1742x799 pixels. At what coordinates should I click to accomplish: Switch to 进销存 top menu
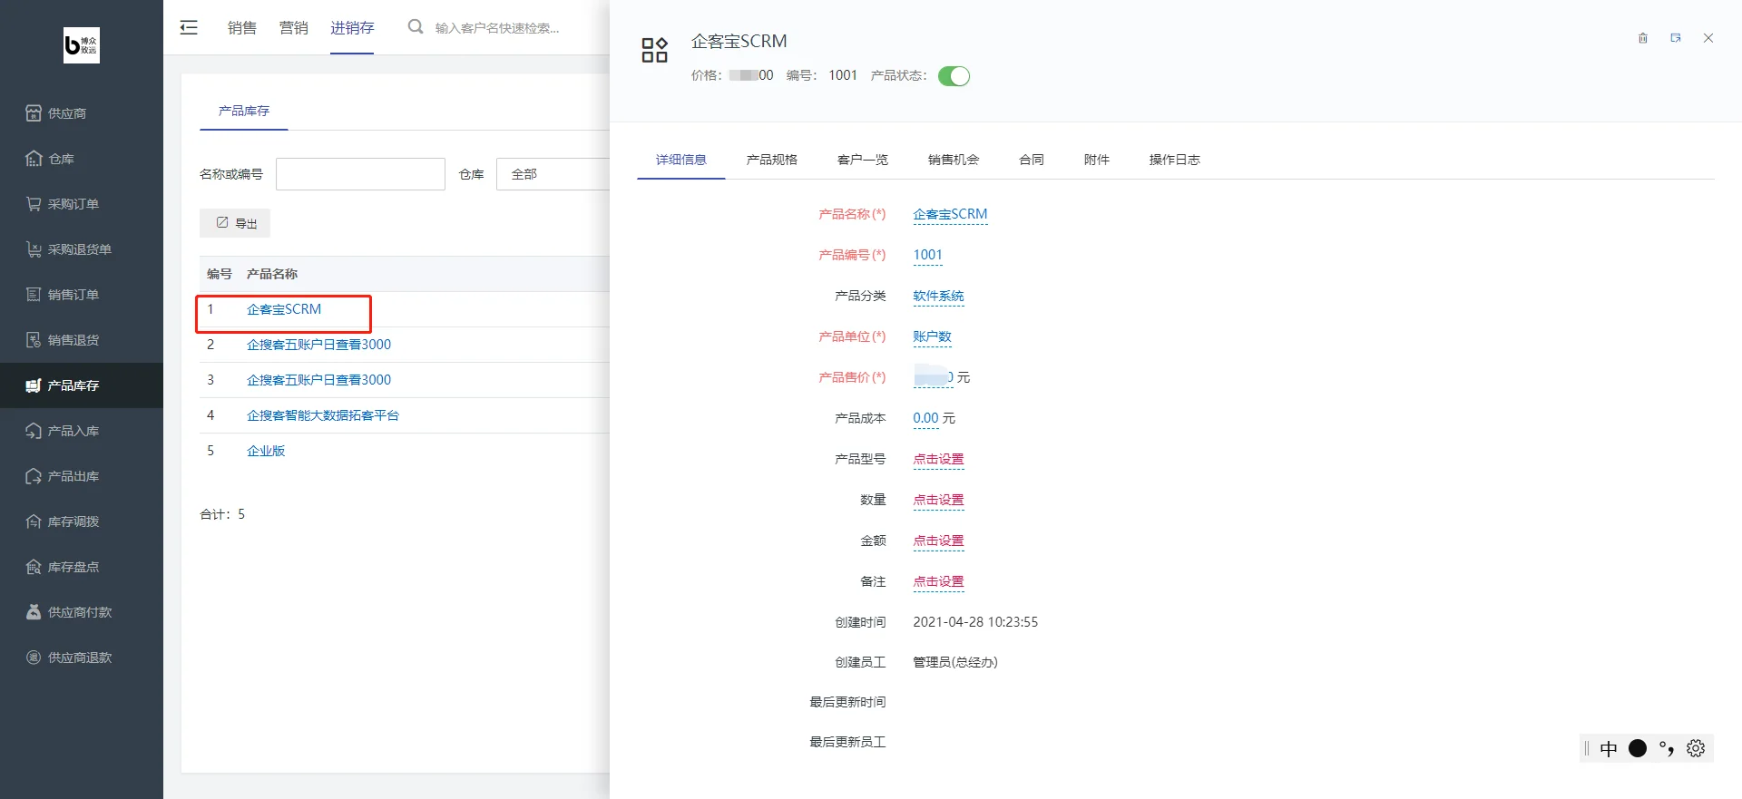click(x=352, y=28)
